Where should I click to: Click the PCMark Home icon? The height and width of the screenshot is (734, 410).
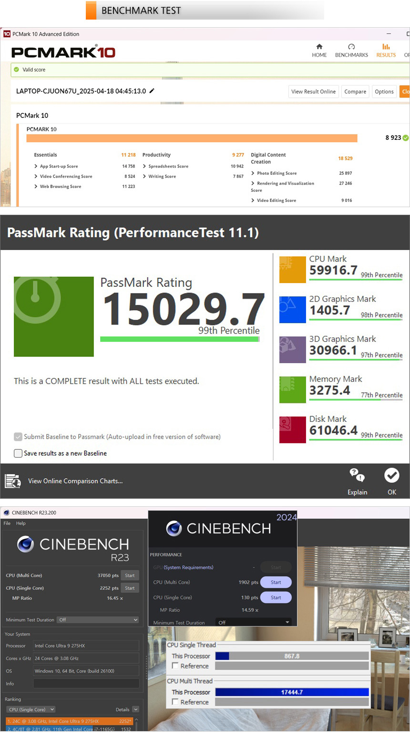(x=319, y=47)
